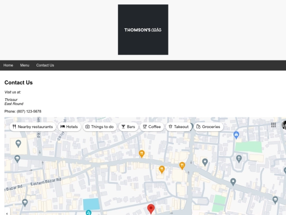Click the Hotels map chip
Viewport: 286px width, 215px height.
69,127
